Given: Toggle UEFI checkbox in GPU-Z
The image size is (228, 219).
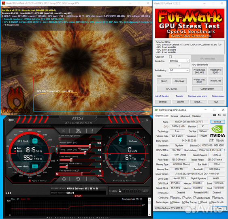Looking at the screenshot, I should coord(217,140).
